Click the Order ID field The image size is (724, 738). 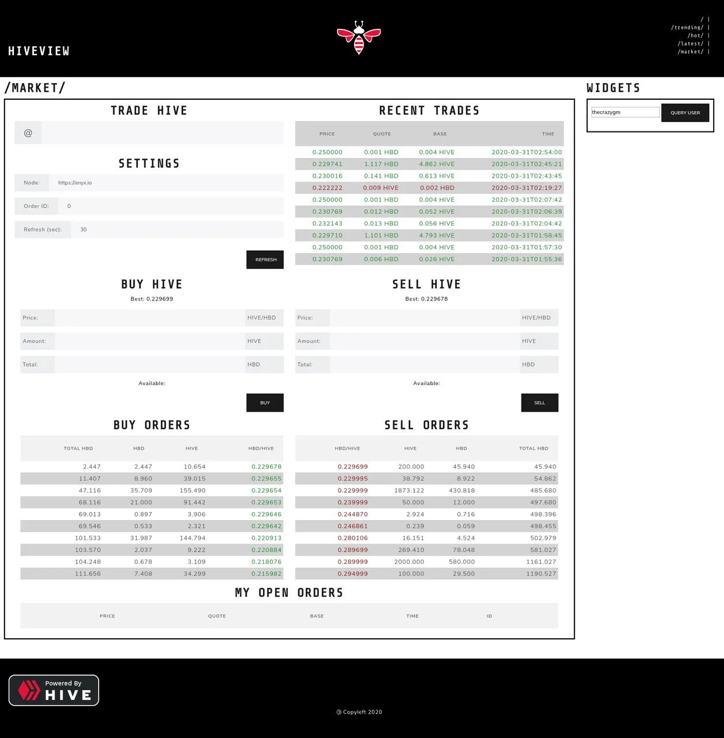(171, 206)
